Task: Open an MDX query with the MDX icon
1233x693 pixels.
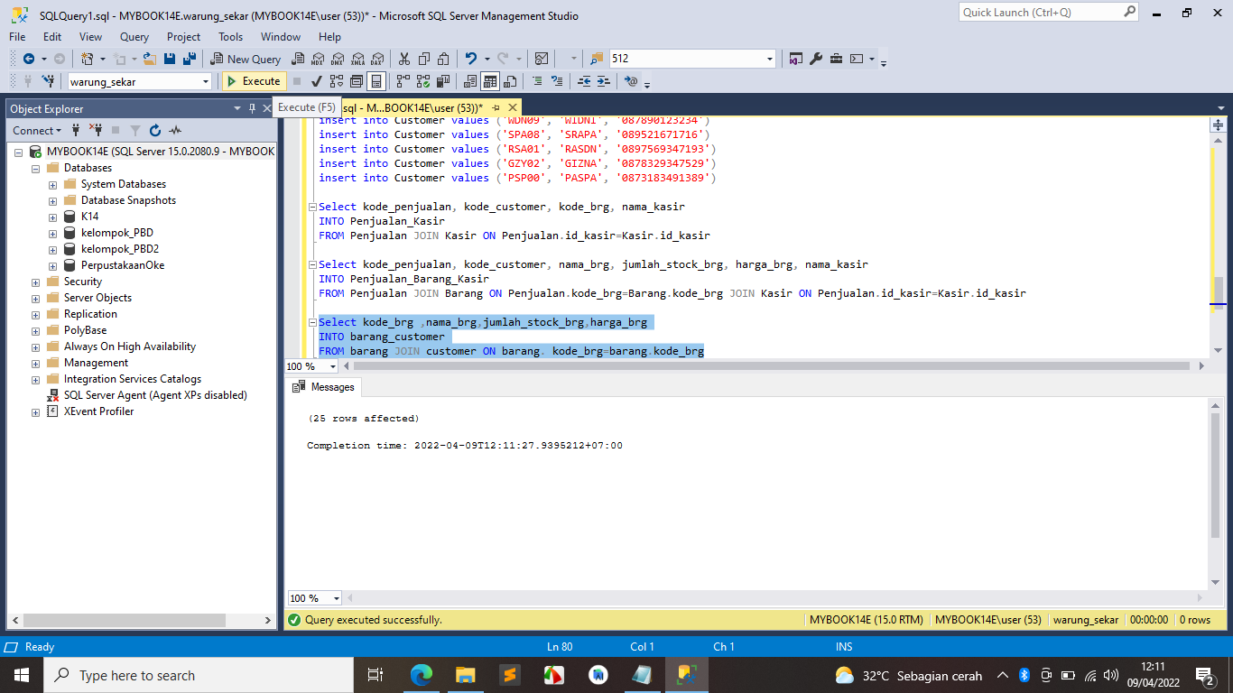Action: pos(318,59)
